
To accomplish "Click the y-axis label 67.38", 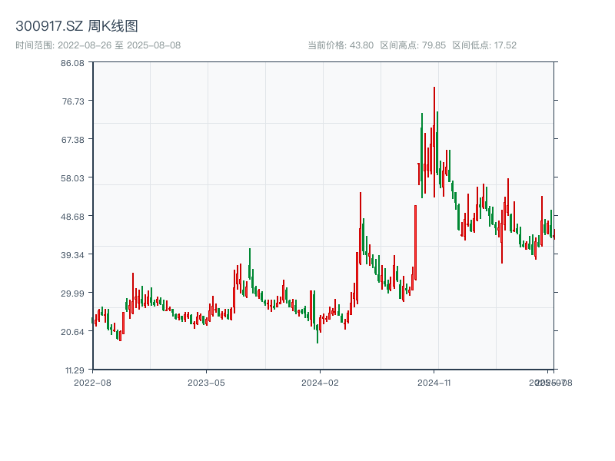I will click(x=72, y=140).
